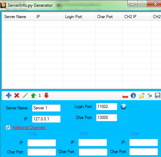161x157 pixels.
Task: Open a file with the yellow folder icon
Action: point(142,96)
